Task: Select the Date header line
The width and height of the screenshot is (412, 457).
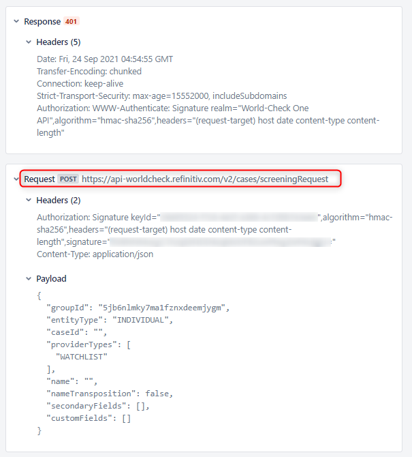Action: coord(105,59)
